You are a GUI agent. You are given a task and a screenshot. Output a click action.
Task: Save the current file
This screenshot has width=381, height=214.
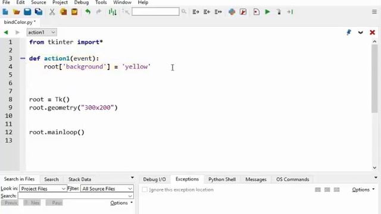(x=27, y=12)
